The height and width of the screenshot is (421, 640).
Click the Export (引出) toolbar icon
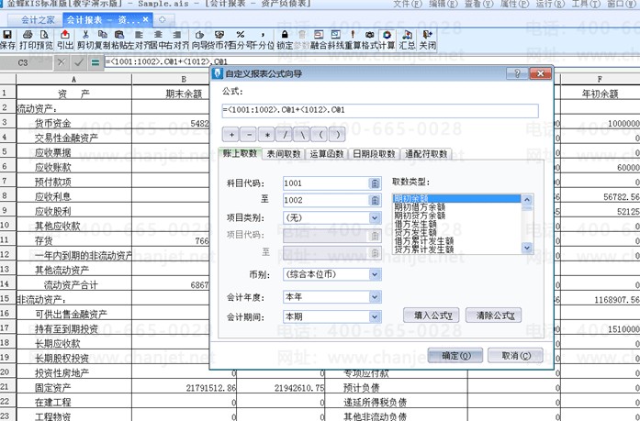[x=65, y=39]
